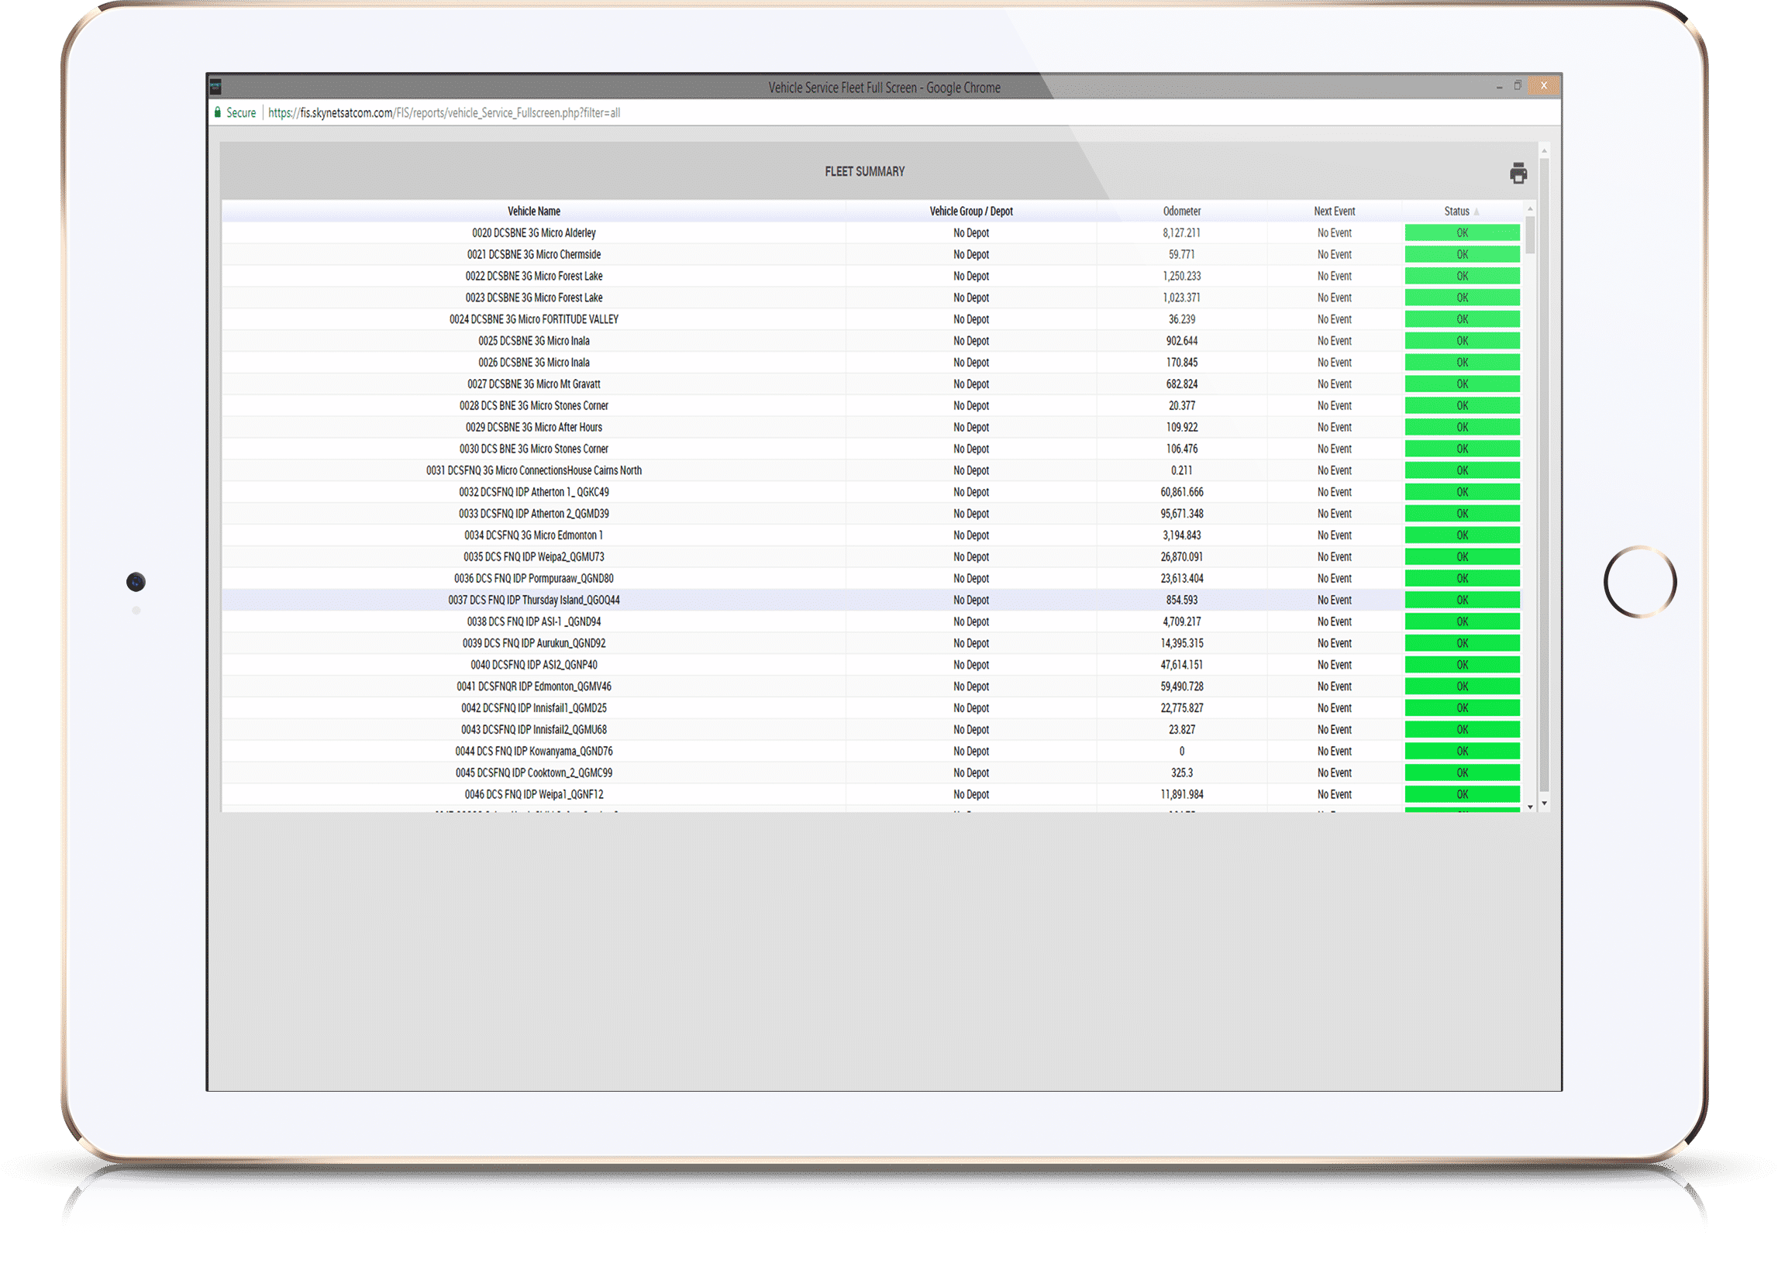Image resolution: width=1778 pixels, height=1270 pixels.
Task: Sort table by Odometer column header
Action: point(1181,211)
